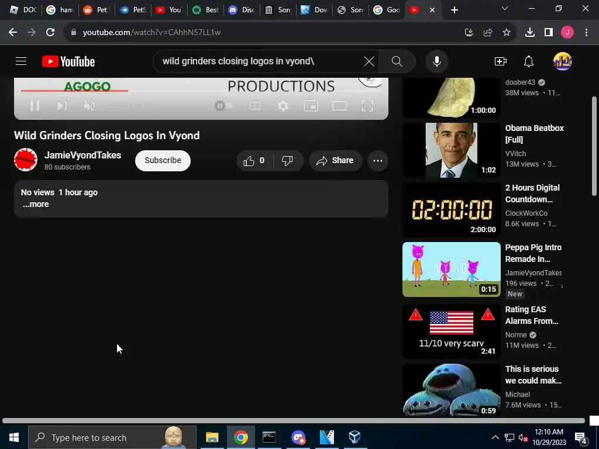Click the Windows taskbar search box
Viewport: 599px width, 449px height.
tap(112, 437)
